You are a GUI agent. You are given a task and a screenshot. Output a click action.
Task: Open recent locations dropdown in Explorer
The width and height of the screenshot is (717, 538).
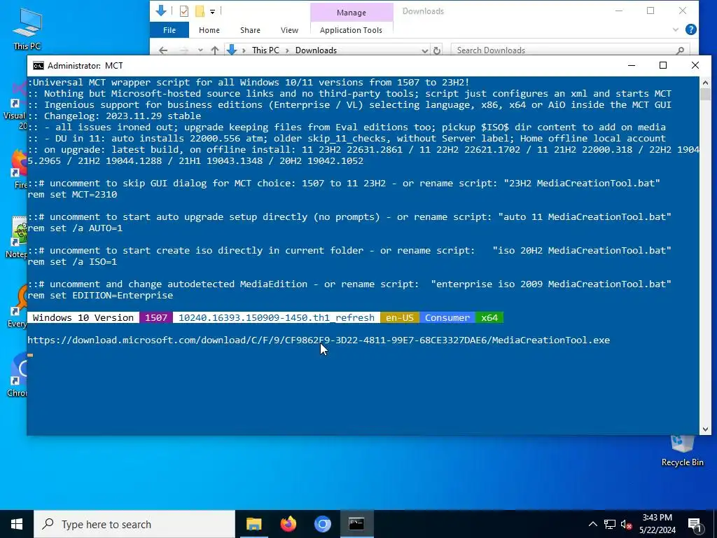200,50
